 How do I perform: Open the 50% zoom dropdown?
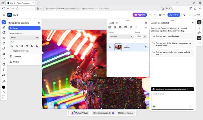[162, 15]
